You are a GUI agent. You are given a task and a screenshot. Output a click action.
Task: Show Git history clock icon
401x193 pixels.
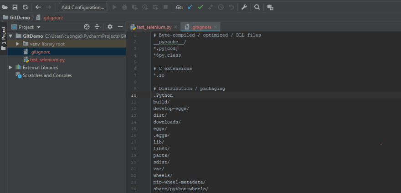[x=221, y=7]
